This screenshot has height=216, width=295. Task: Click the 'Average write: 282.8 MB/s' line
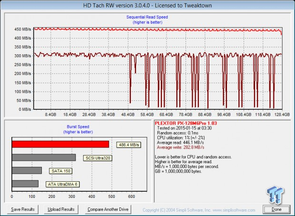[180, 147]
